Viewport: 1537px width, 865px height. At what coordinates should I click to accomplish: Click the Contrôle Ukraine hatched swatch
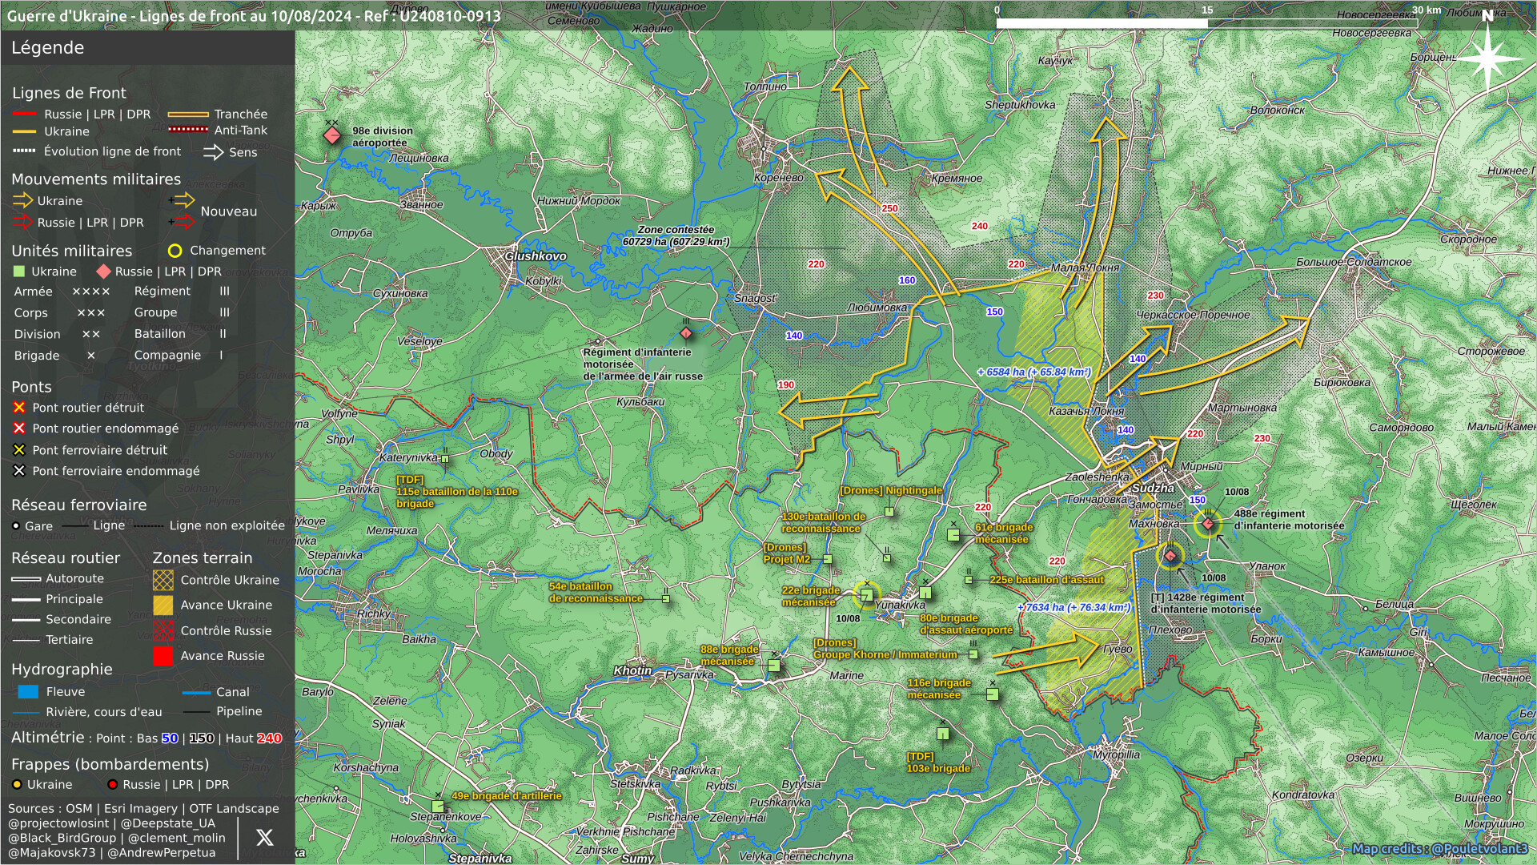(163, 580)
